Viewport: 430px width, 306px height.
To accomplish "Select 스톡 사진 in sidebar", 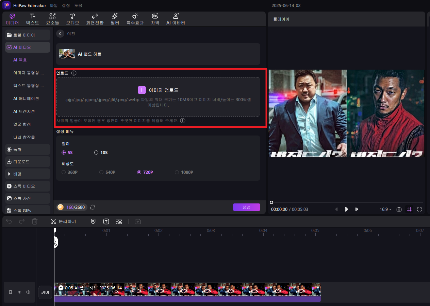I will (28, 198).
